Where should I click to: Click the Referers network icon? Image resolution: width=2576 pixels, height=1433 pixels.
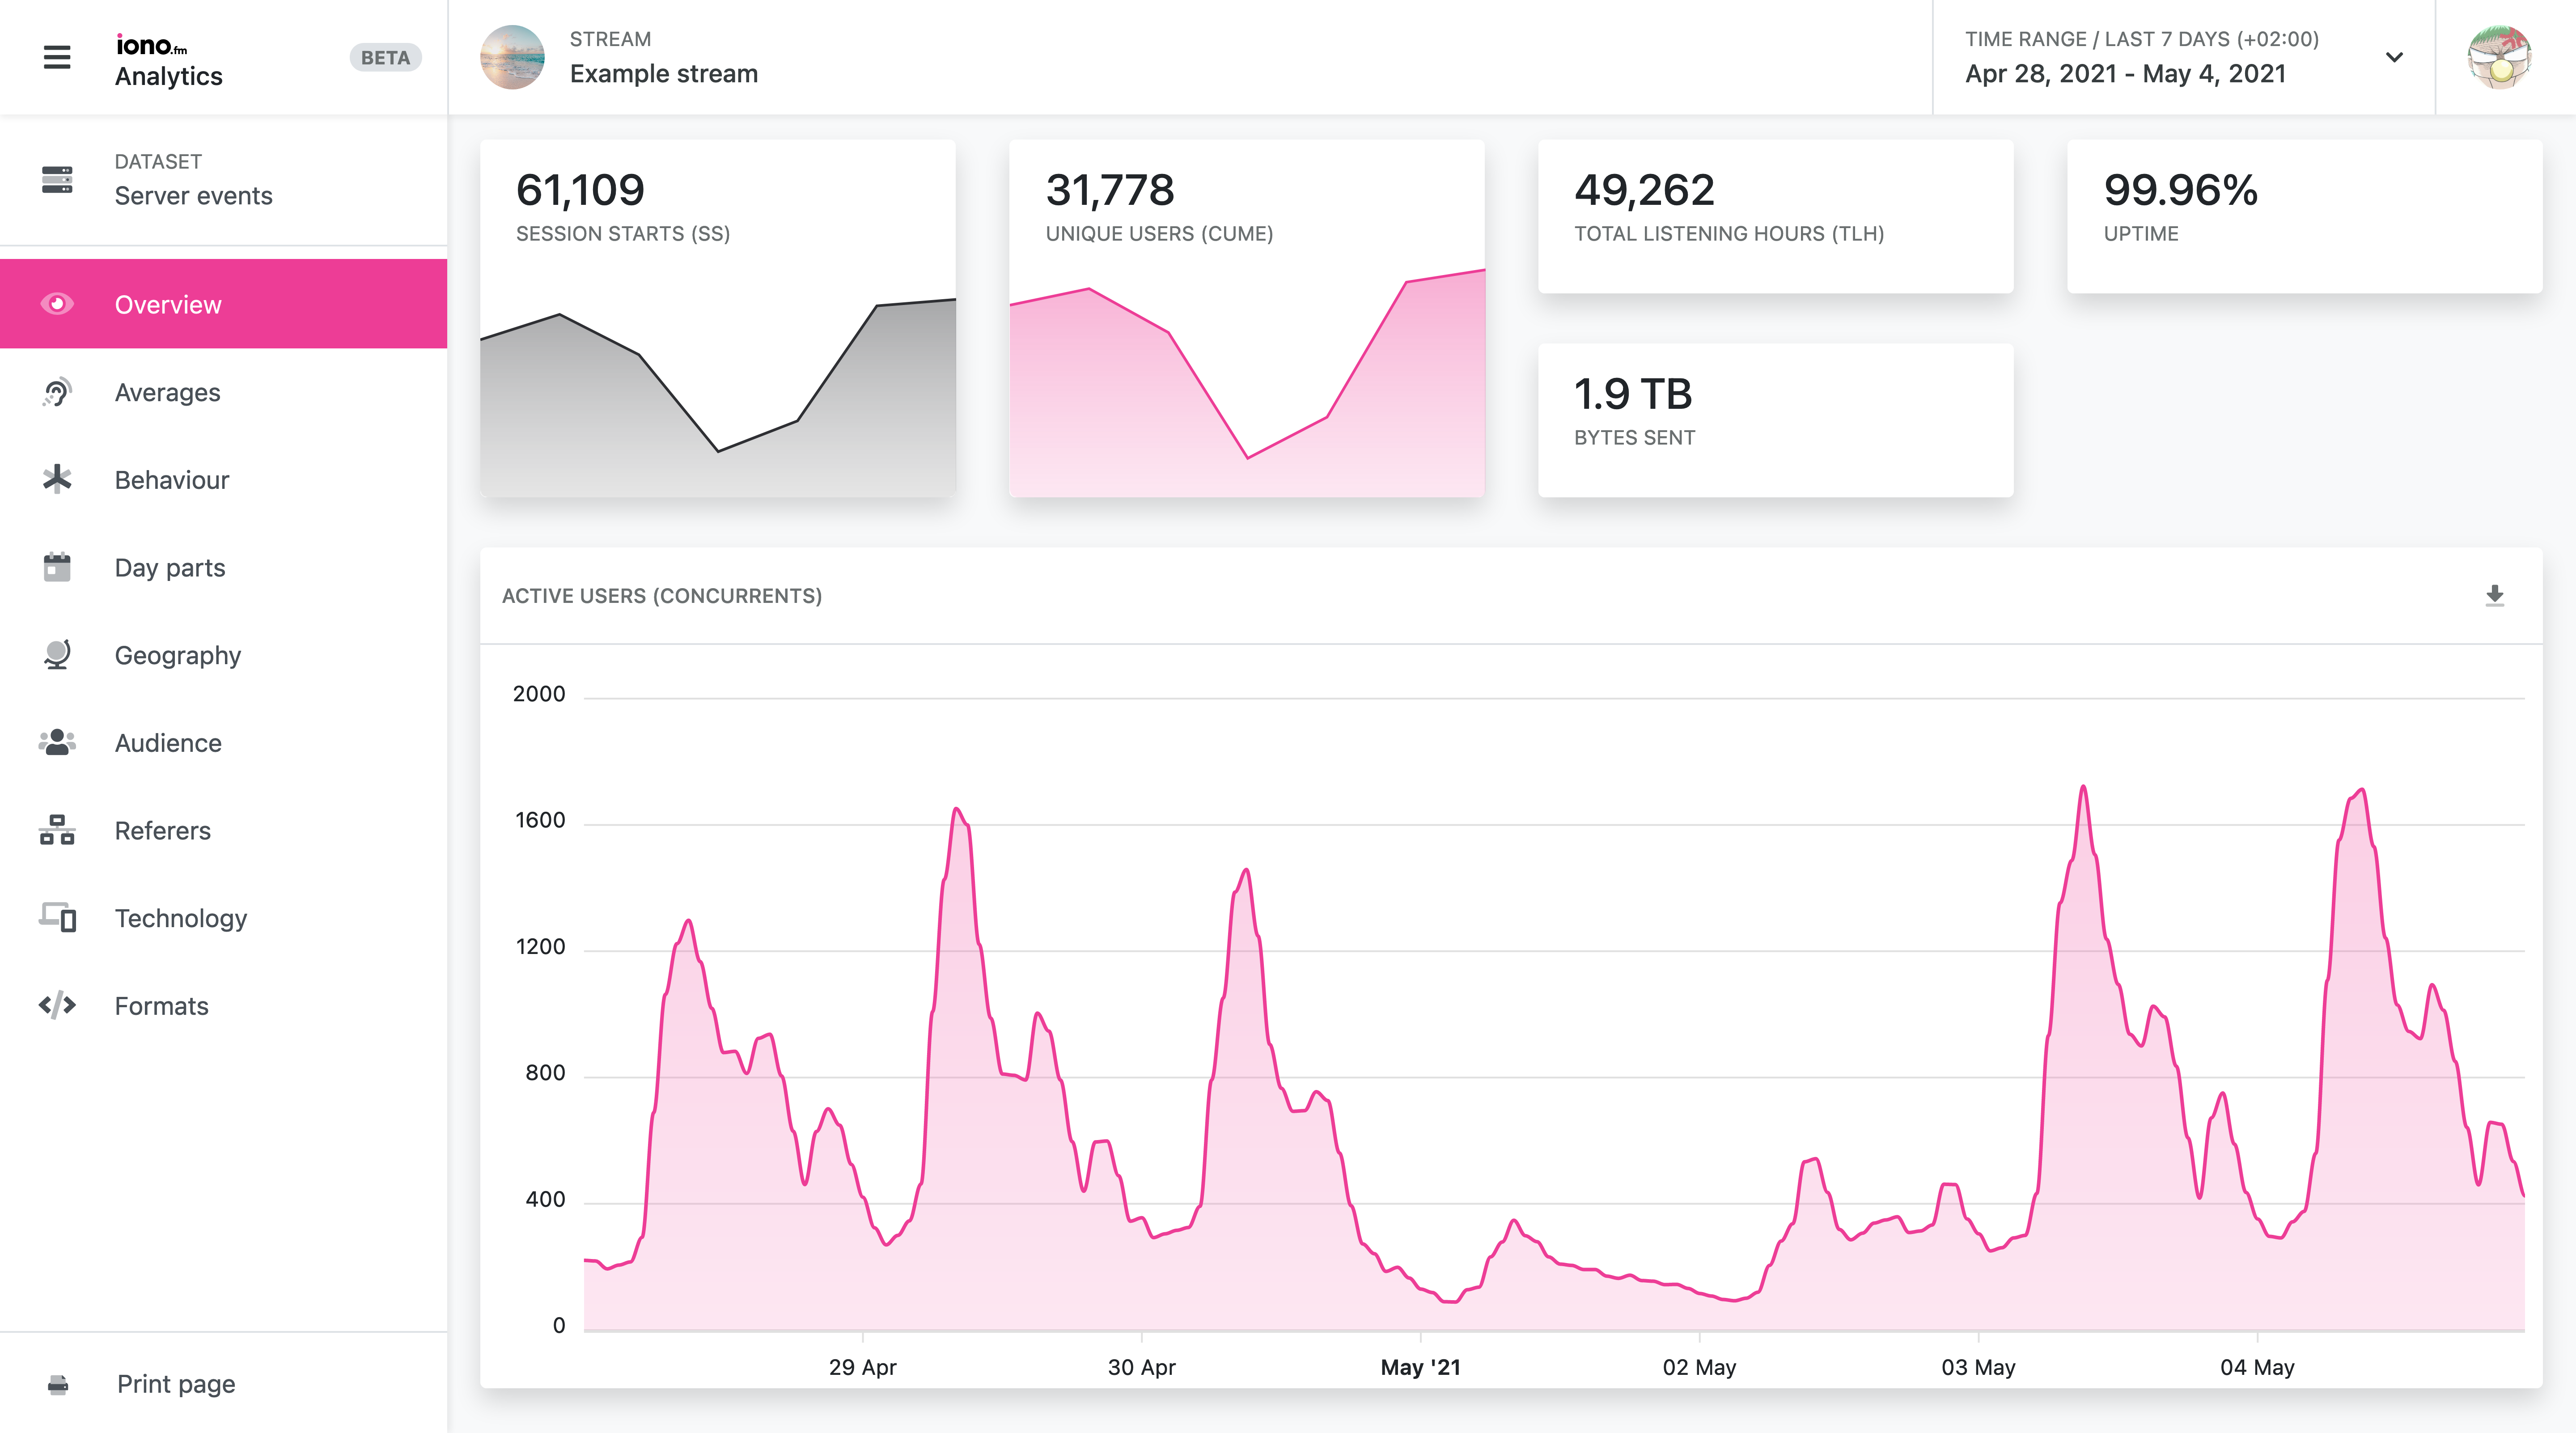click(x=57, y=830)
